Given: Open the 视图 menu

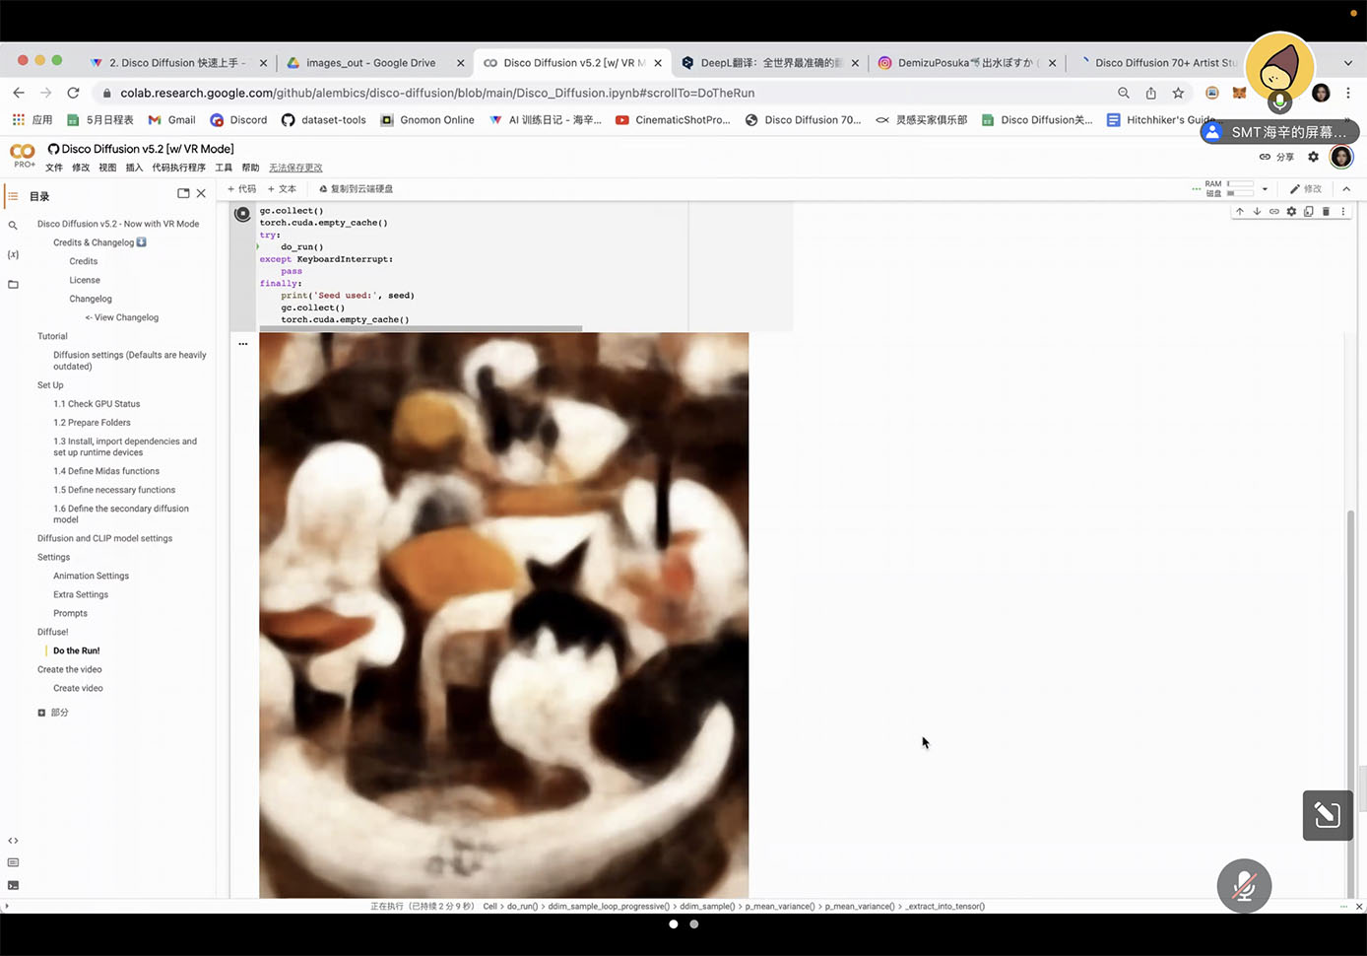Looking at the screenshot, I should pyautogui.click(x=107, y=168).
